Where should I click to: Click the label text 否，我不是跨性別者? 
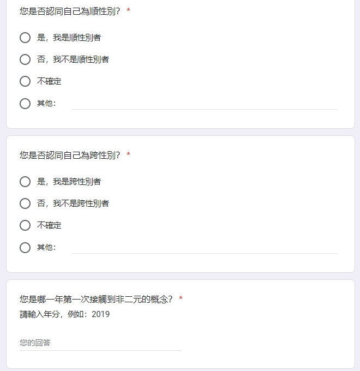[x=73, y=204]
